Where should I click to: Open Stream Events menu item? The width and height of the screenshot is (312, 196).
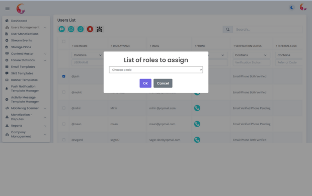(21, 40)
